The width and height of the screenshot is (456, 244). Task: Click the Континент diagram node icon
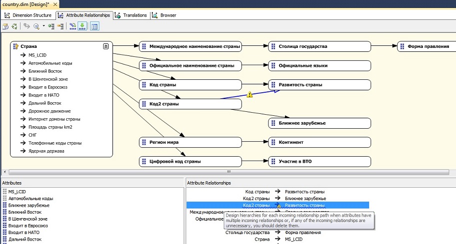click(273, 142)
